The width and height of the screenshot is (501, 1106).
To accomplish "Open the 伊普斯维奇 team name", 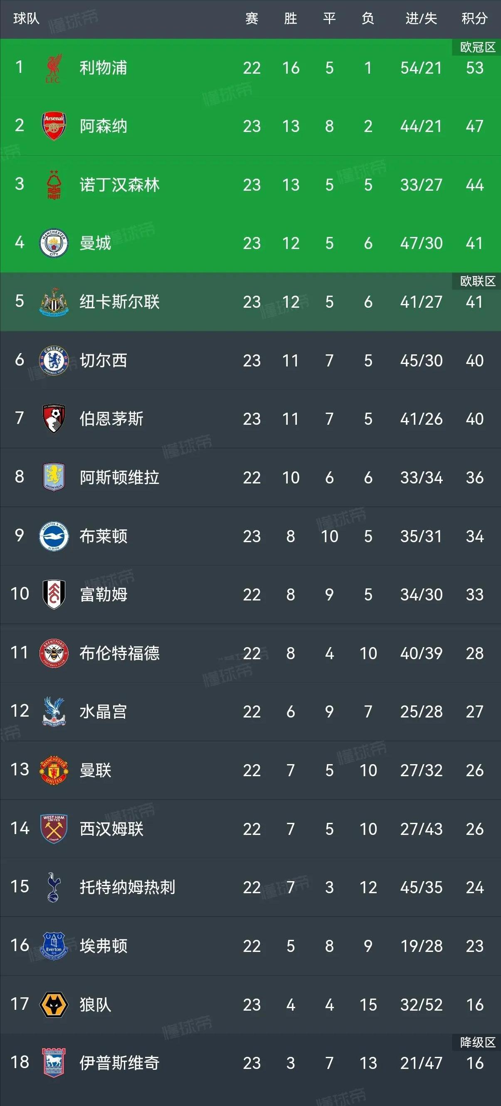I will click(x=120, y=1063).
